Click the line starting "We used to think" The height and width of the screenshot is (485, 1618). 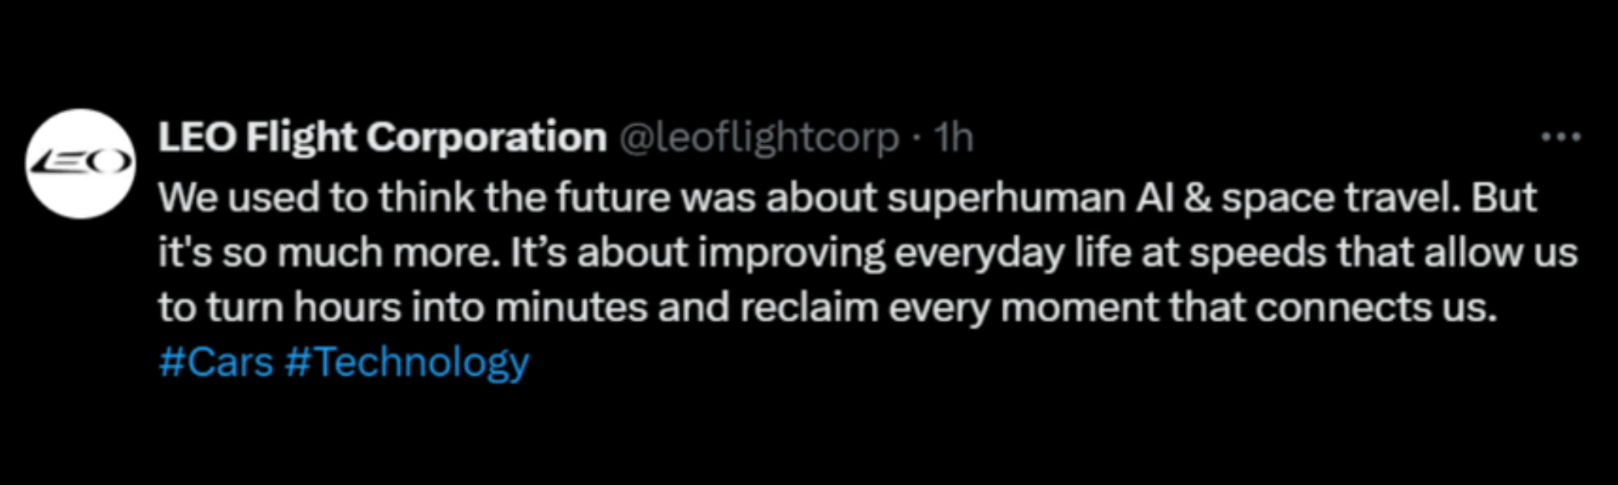pyautogui.click(x=846, y=198)
